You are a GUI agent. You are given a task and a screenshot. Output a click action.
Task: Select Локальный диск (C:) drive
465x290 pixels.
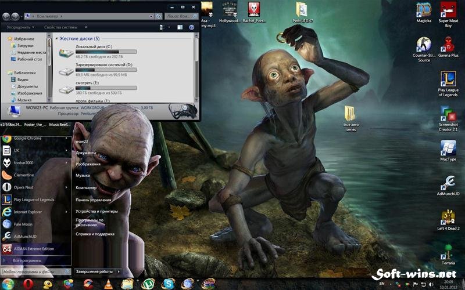97,52
